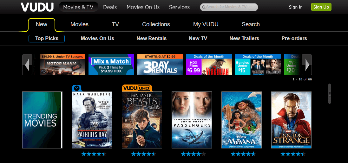Show the New Rentals section

152,39
